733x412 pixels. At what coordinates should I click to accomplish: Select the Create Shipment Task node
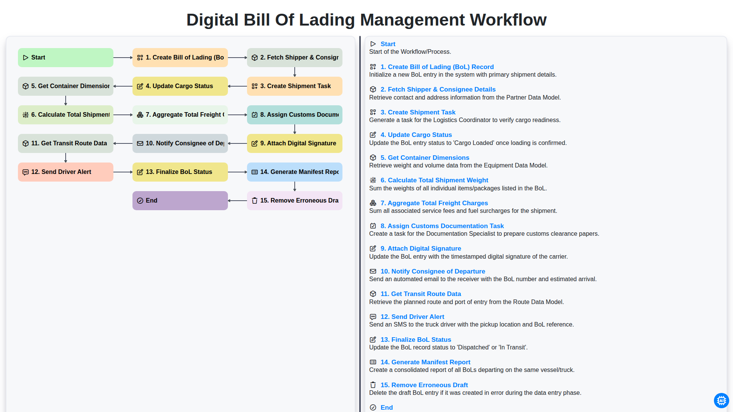[295, 86]
